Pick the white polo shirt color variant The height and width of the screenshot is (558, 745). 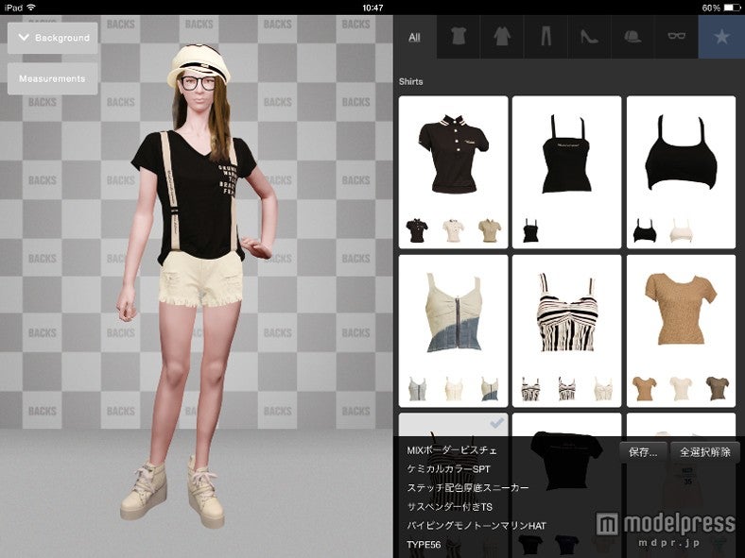pos(453,229)
